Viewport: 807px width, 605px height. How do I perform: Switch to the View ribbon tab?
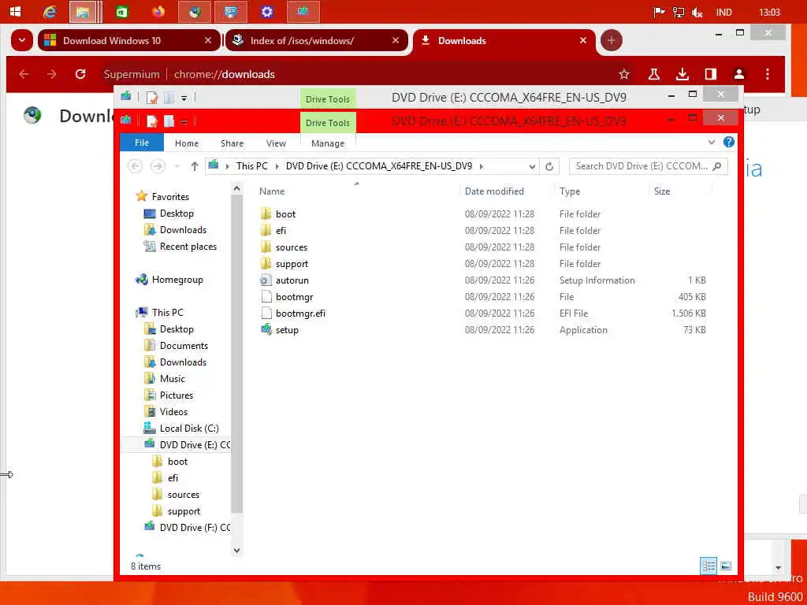coord(276,143)
